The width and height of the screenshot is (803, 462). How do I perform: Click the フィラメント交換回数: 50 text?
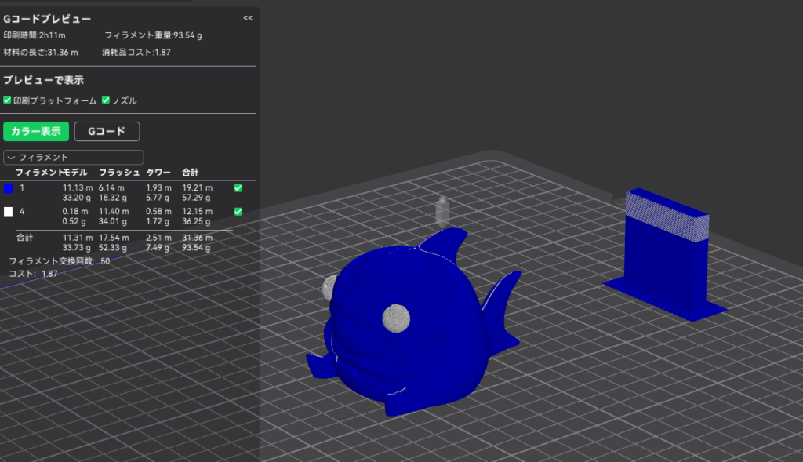coord(60,261)
